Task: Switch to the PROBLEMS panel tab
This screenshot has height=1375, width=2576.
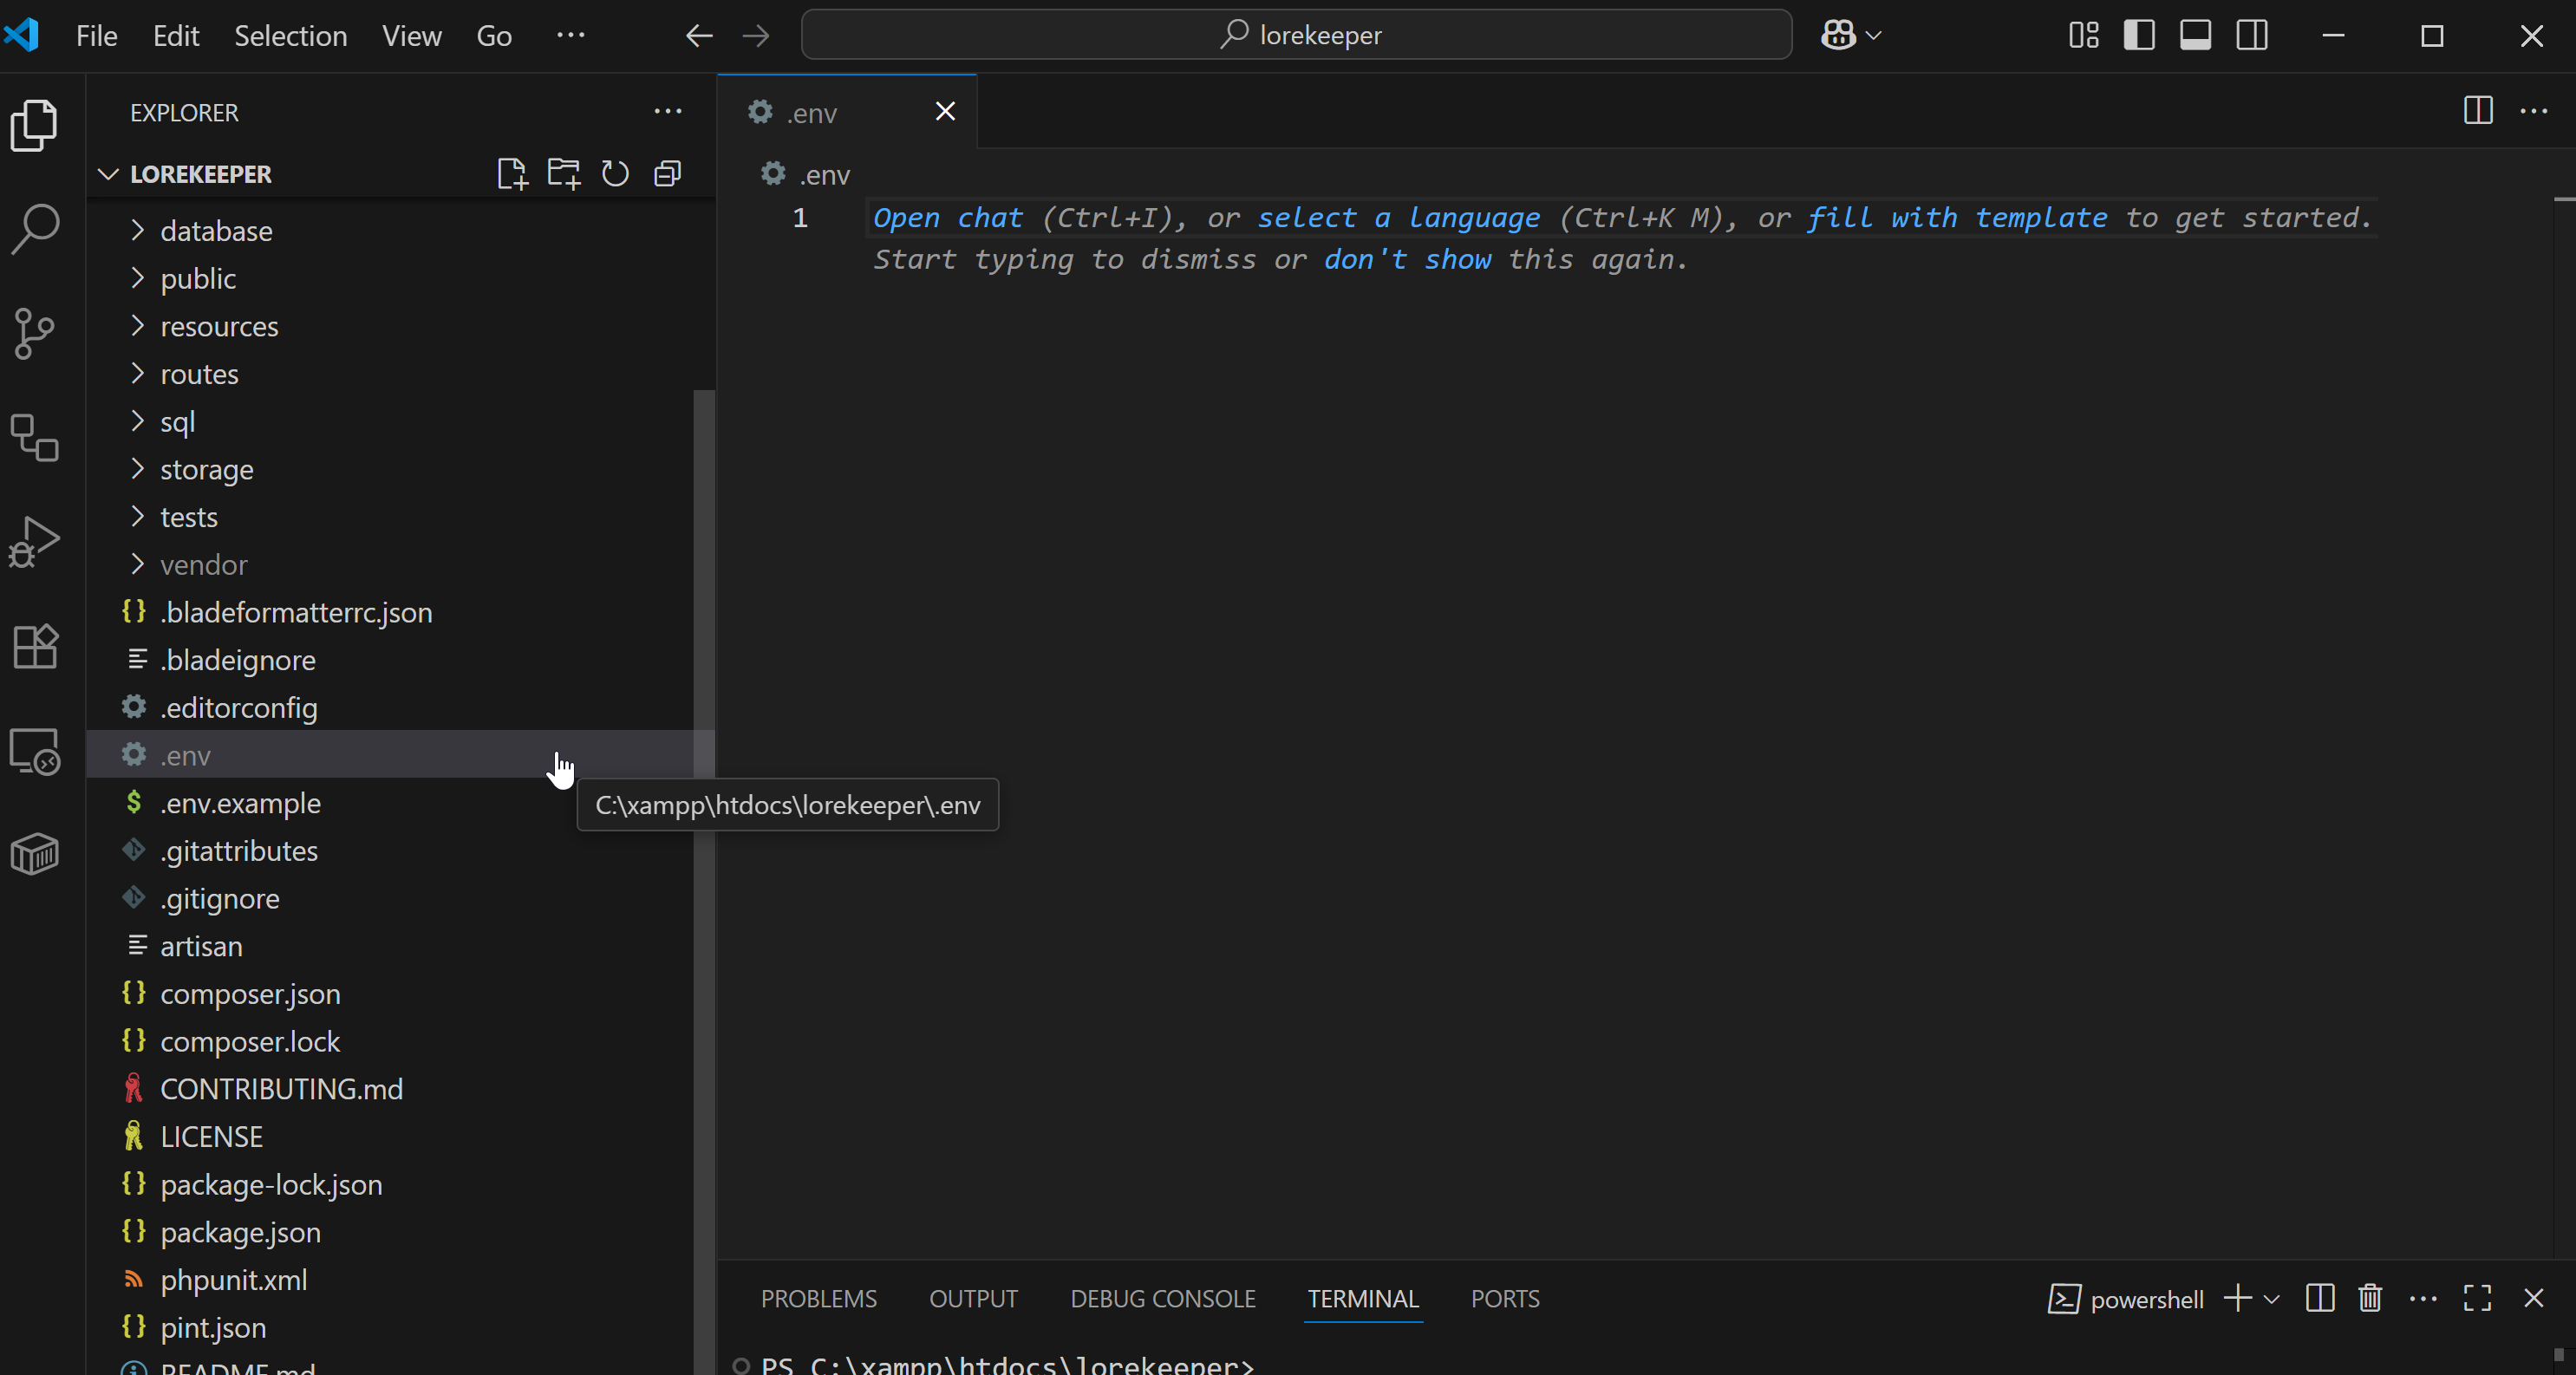Action: tap(818, 1298)
